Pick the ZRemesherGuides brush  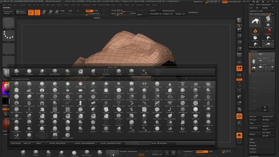click(x=68, y=136)
